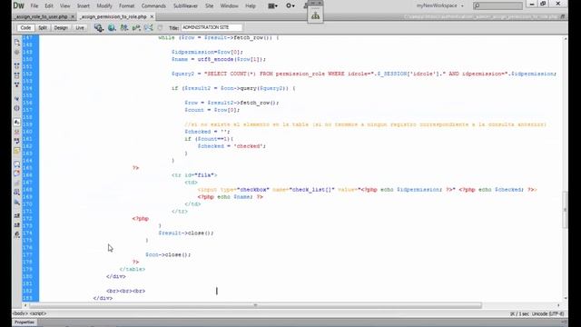Screen dimensions: 581x327
Task: Select the parent tag icon
Action: pos(17,99)
